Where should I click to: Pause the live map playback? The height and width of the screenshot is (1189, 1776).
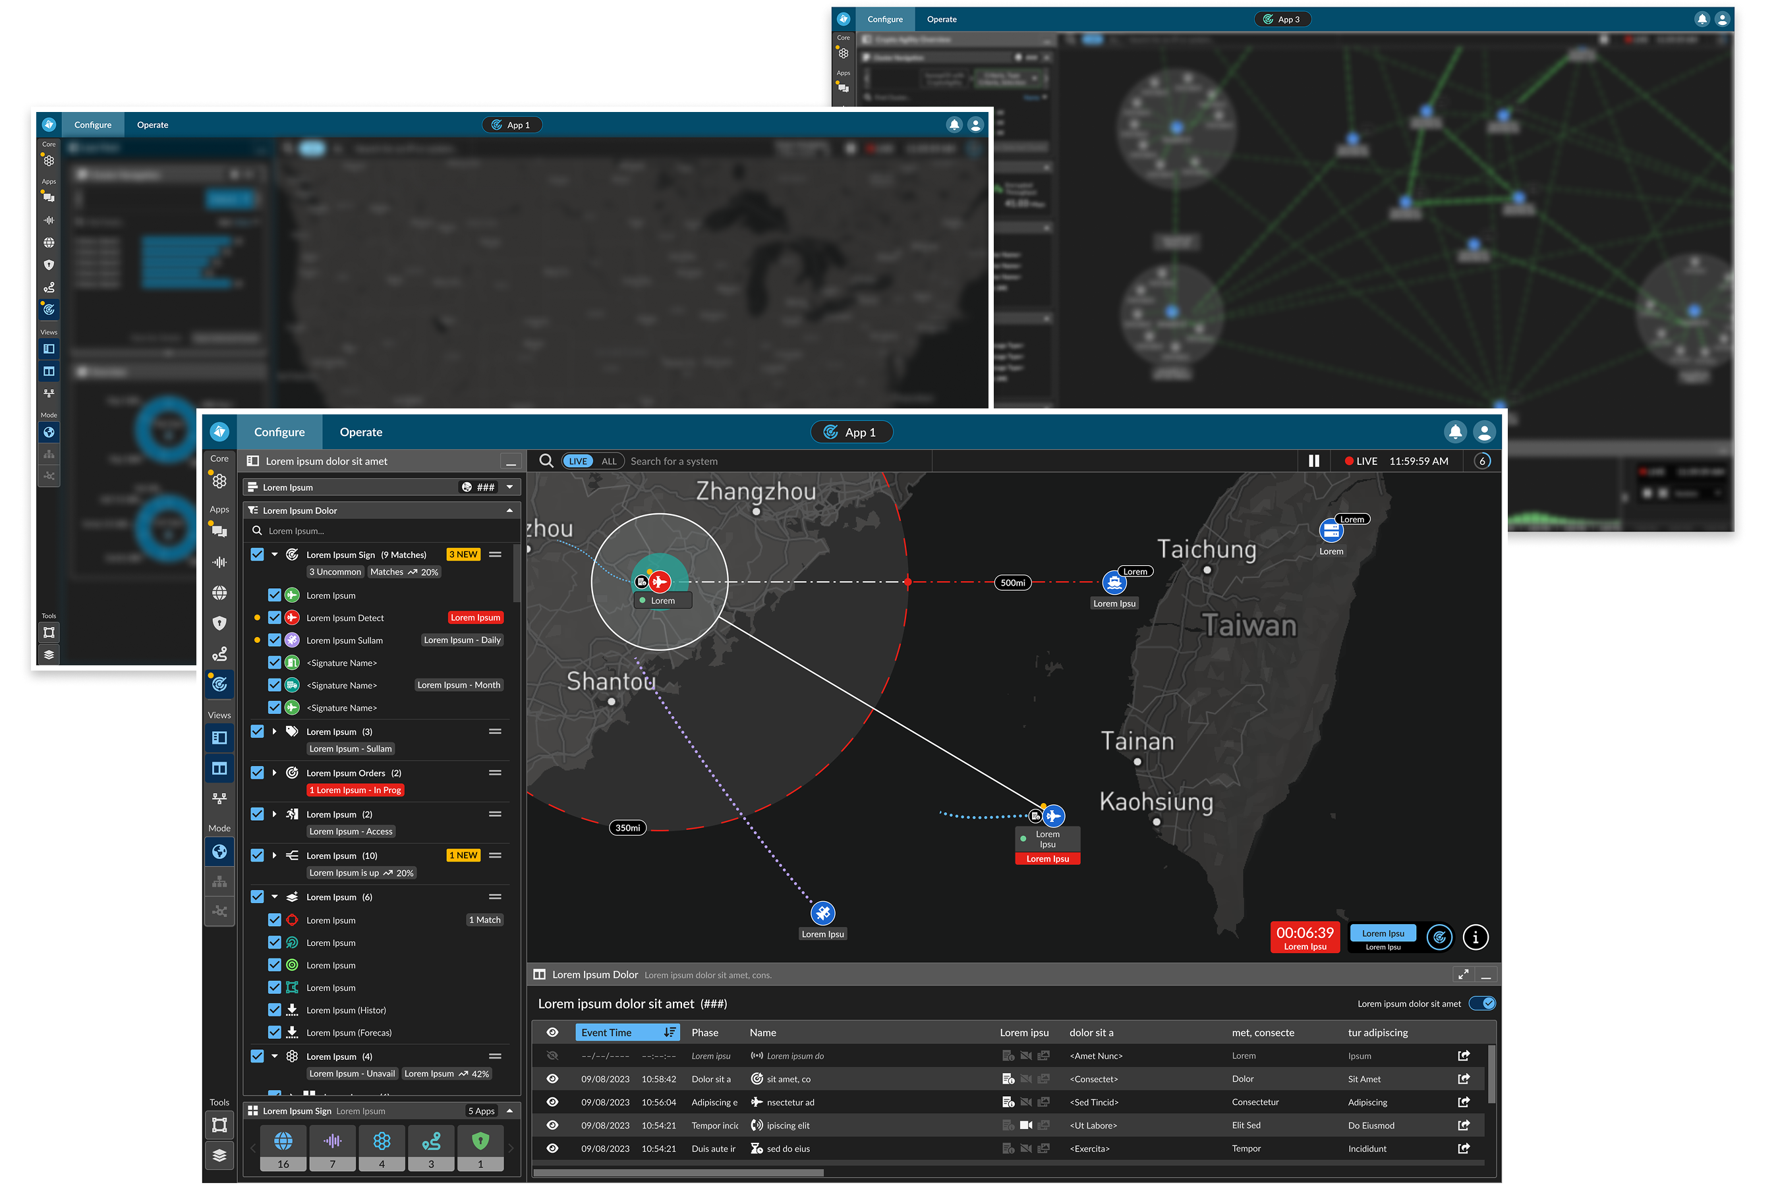[1314, 461]
